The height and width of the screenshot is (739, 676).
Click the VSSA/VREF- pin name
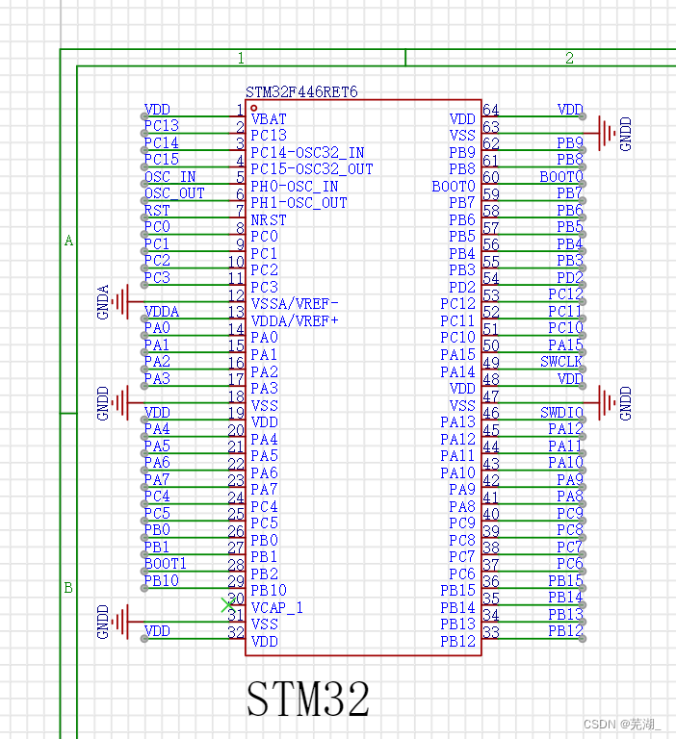[295, 303]
